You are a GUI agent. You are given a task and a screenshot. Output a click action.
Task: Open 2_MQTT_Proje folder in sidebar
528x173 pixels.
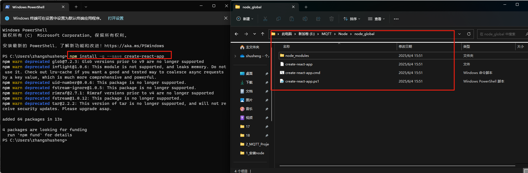click(254, 144)
